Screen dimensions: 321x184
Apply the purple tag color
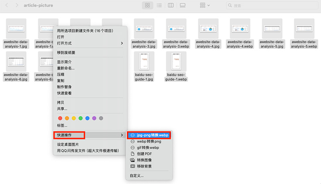94,118
